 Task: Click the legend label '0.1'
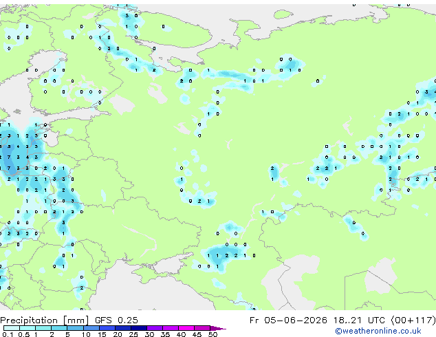[x=8, y=334]
